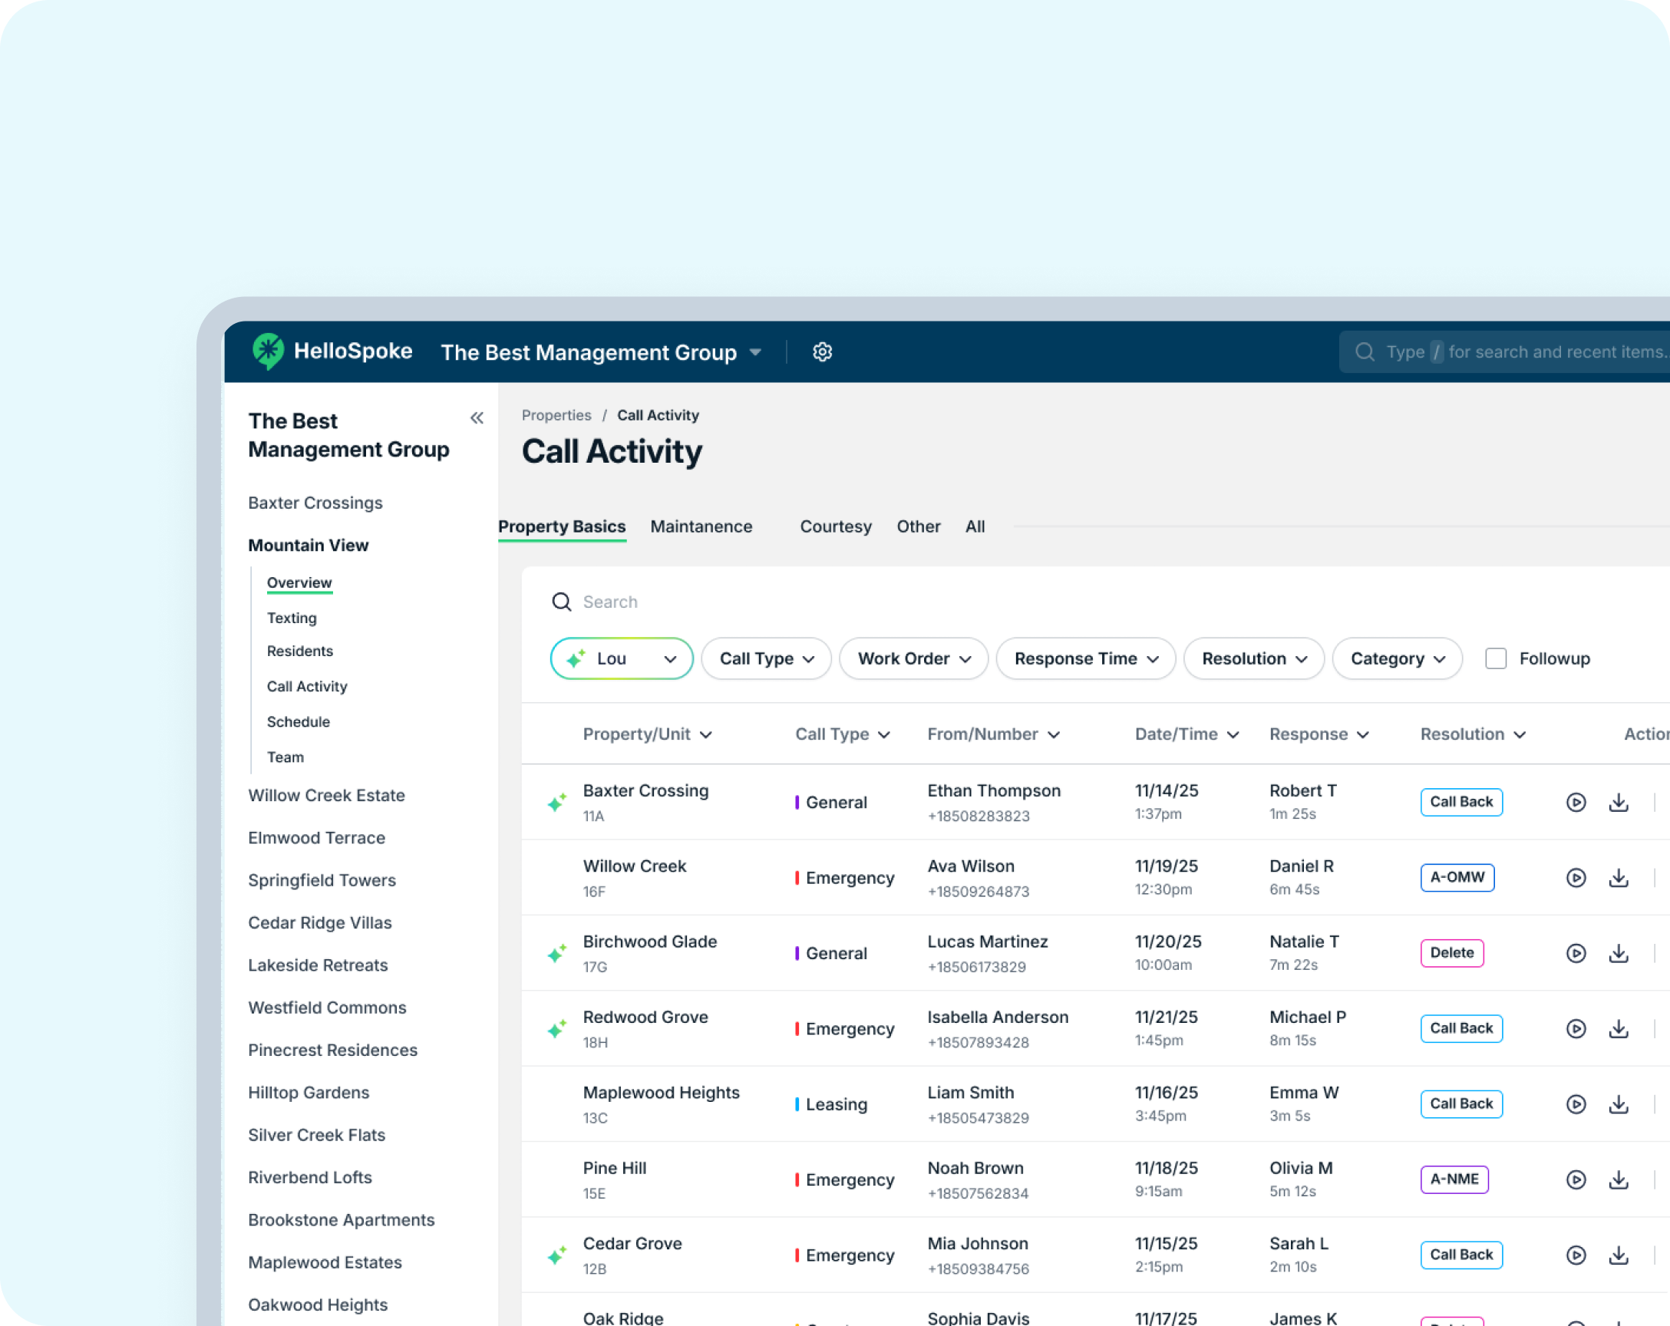Select the Courtesy tab
Image resolution: width=1670 pixels, height=1326 pixels.
(835, 526)
